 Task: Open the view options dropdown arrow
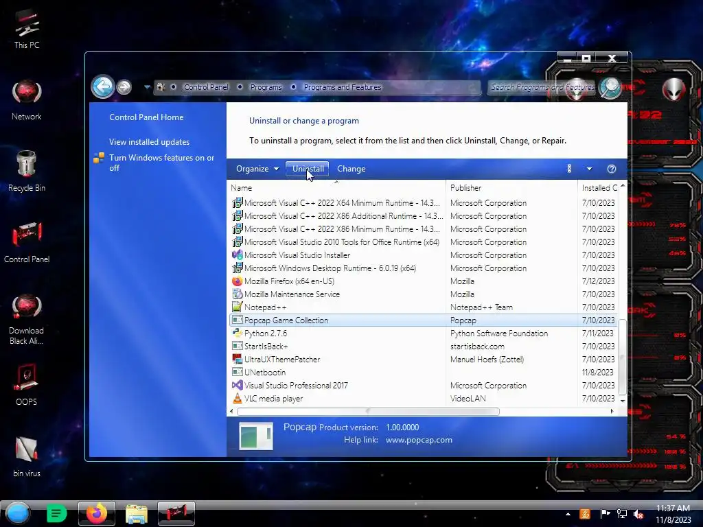589,169
